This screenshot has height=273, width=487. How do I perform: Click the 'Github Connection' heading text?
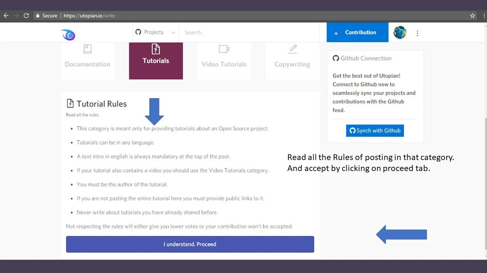[x=366, y=58]
